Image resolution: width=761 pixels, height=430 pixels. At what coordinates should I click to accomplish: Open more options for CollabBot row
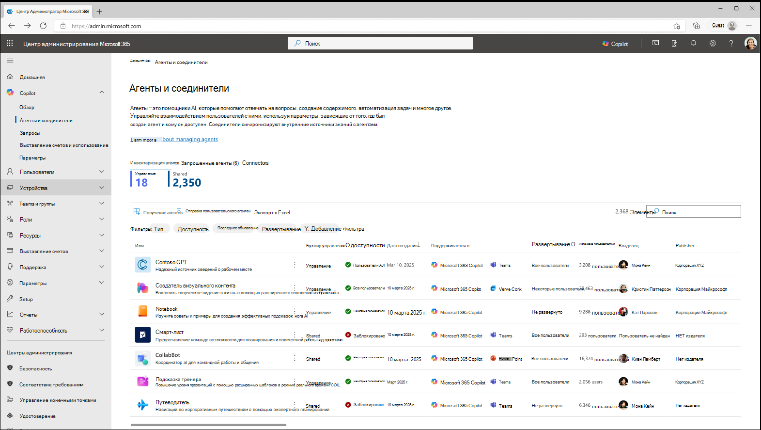point(295,358)
